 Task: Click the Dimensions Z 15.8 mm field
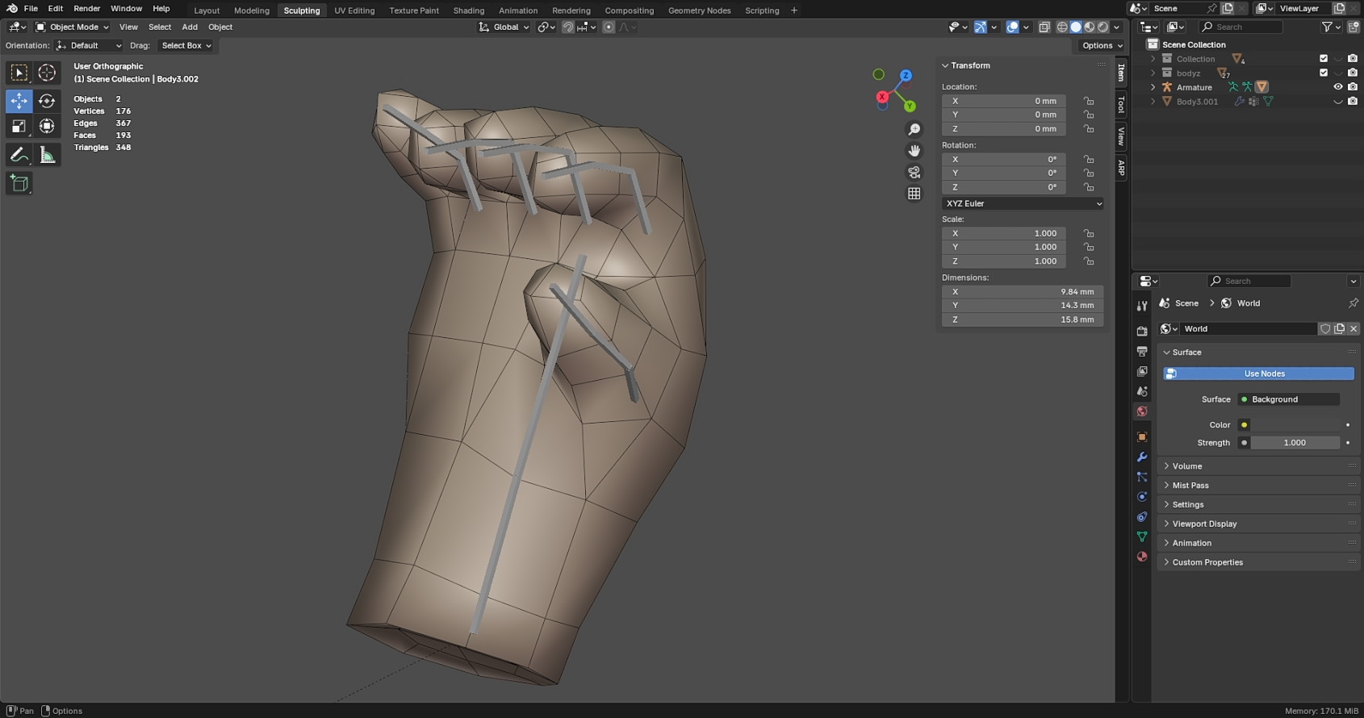[1023, 319]
